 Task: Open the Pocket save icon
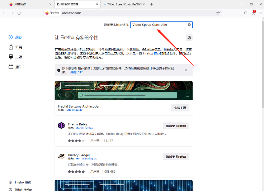pyautogui.click(x=246, y=13)
